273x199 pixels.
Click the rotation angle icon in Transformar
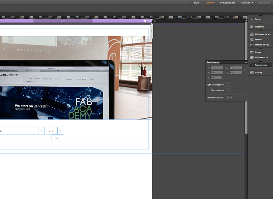(208, 78)
